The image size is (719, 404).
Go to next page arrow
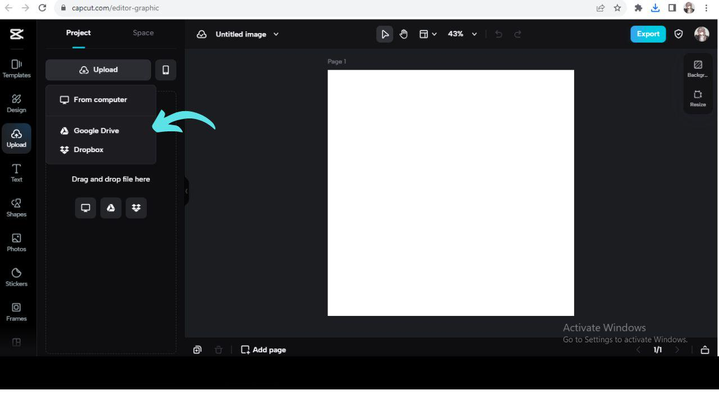(677, 350)
